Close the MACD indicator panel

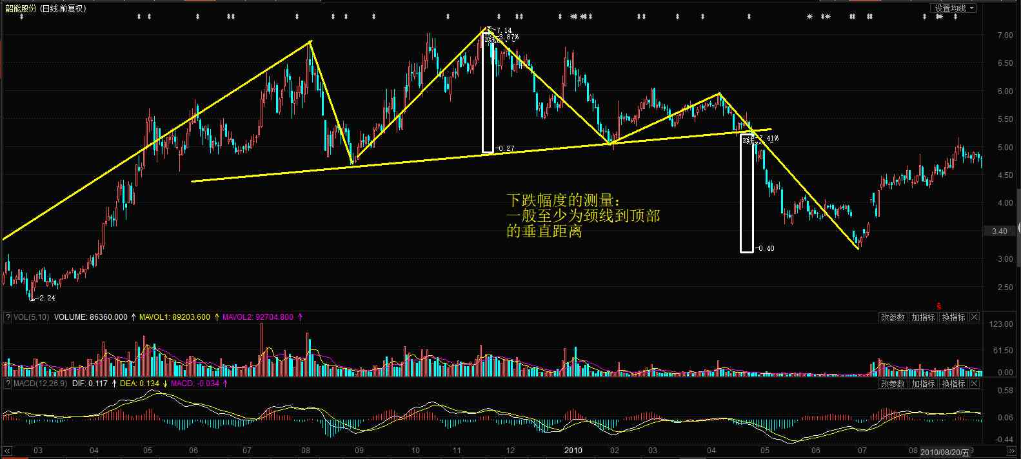[975, 384]
